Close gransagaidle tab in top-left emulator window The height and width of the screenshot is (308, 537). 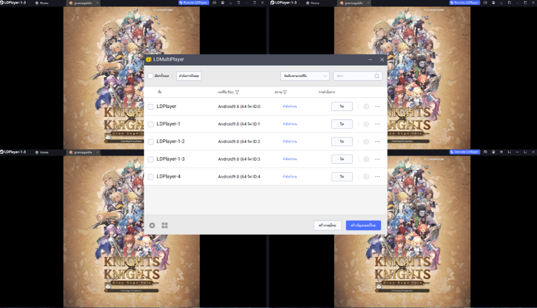pos(97,3)
